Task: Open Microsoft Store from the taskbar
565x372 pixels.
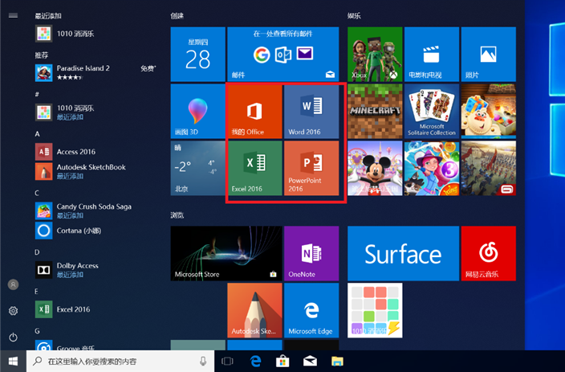Action: pyautogui.click(x=282, y=362)
